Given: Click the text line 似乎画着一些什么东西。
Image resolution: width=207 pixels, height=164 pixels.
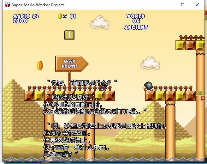Looking at the screenshot, I should [76, 147].
